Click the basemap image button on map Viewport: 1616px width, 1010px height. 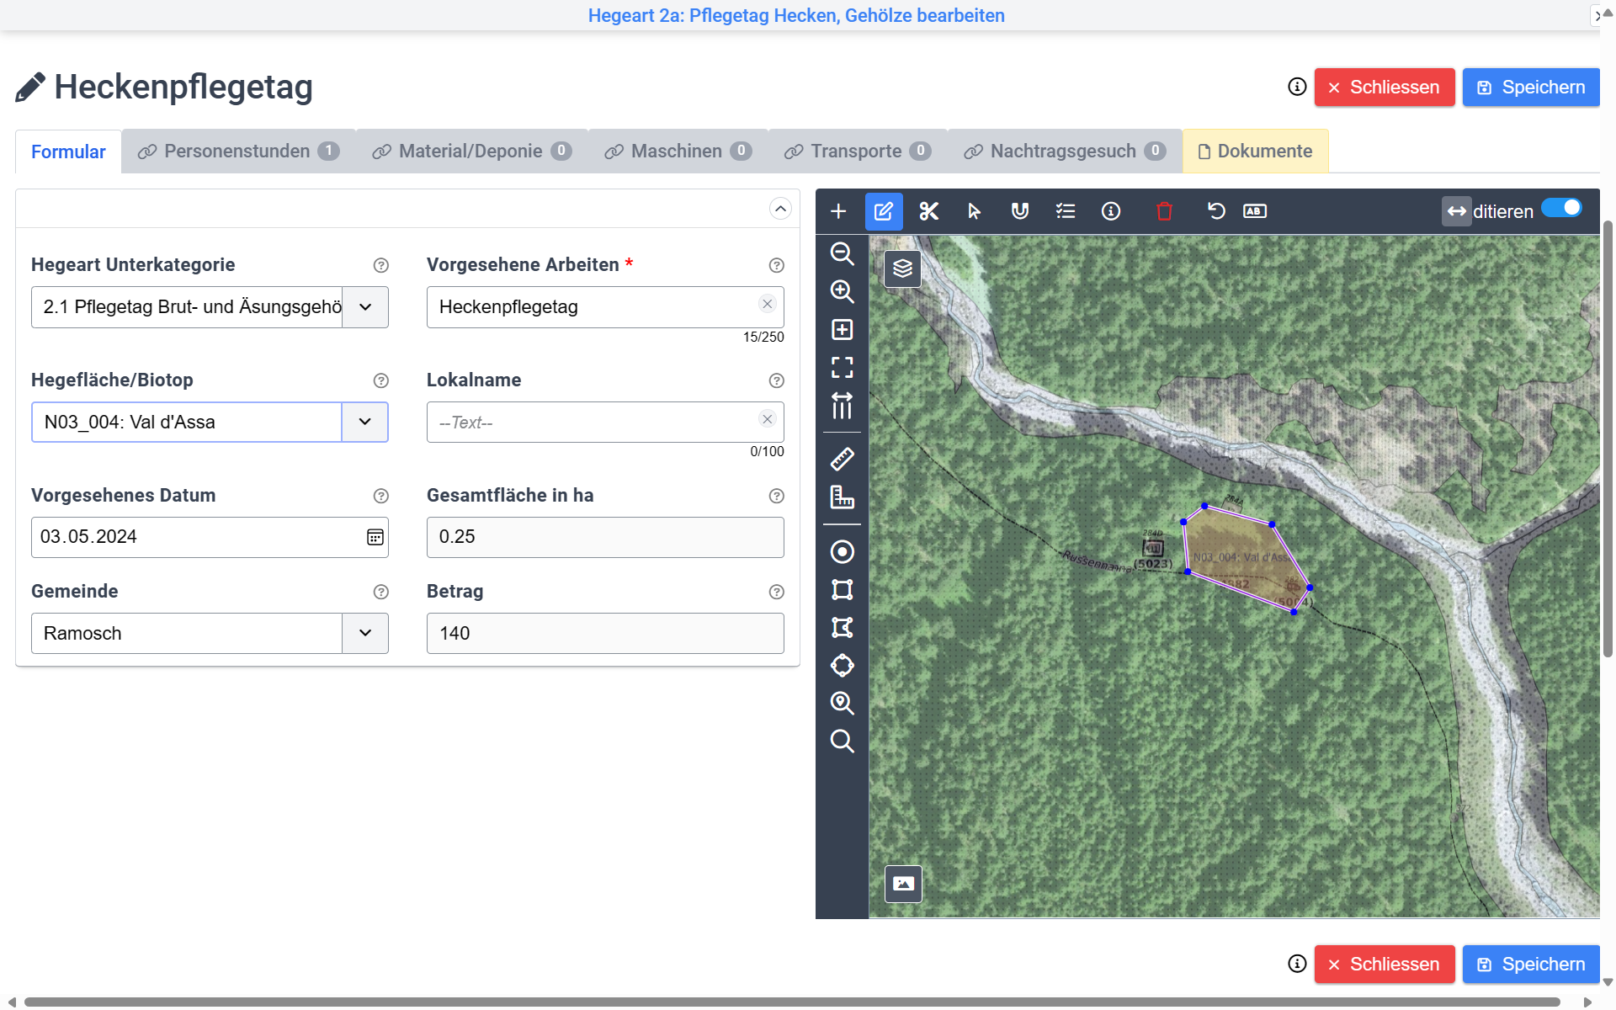click(x=903, y=884)
